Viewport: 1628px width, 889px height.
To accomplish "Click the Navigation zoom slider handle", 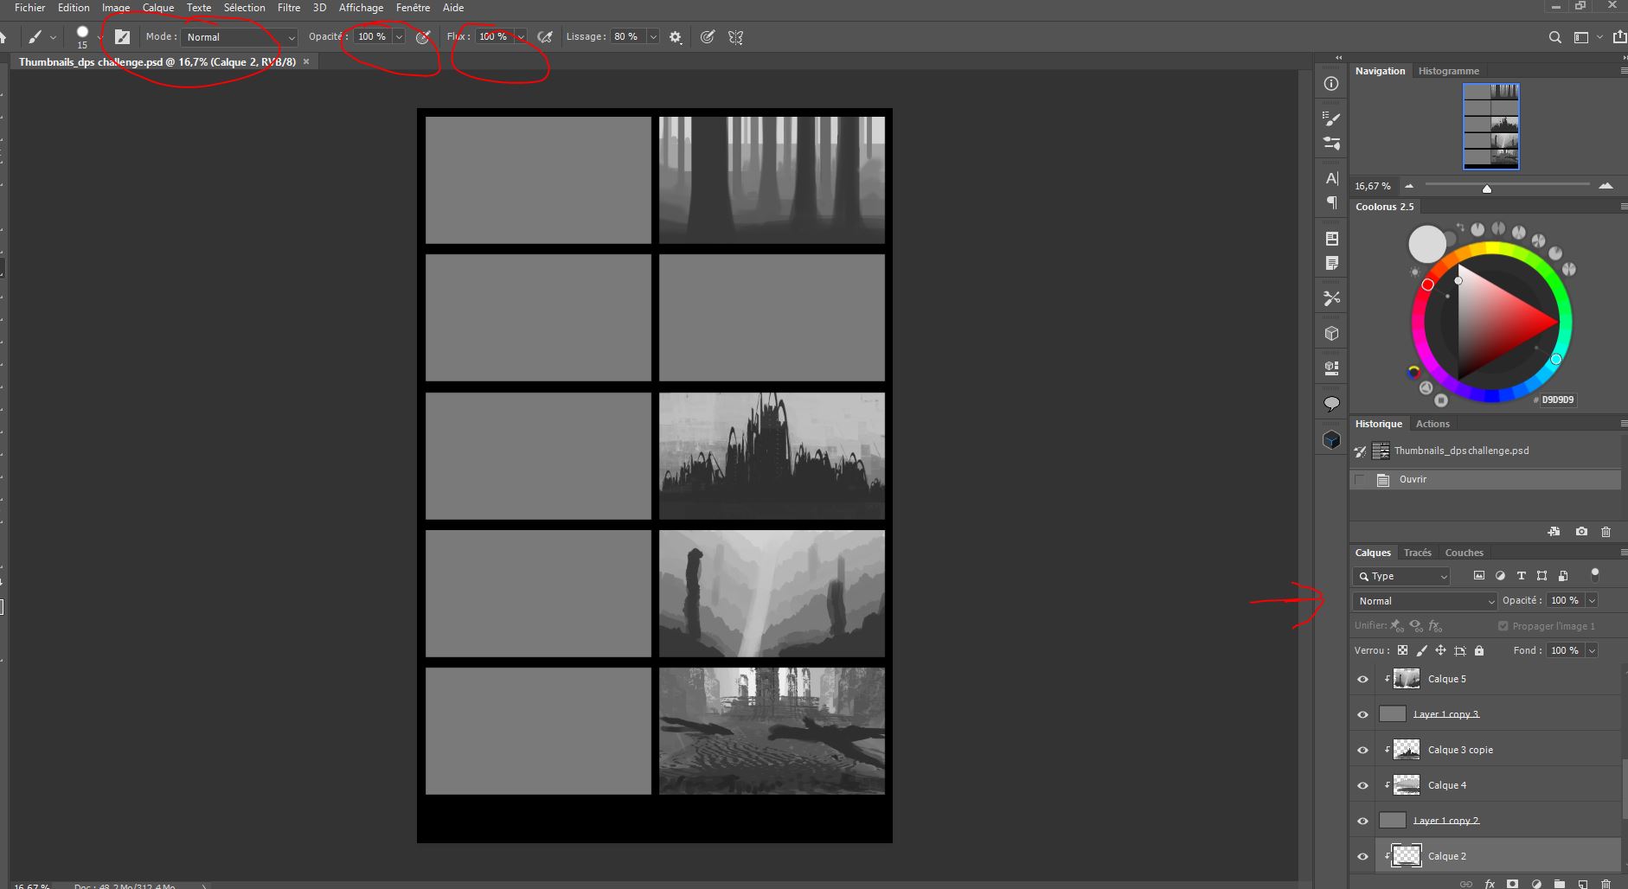I will pos(1487,189).
